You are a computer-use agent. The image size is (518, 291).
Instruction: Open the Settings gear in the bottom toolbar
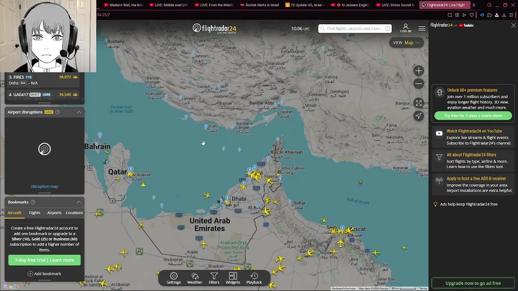pos(174,278)
